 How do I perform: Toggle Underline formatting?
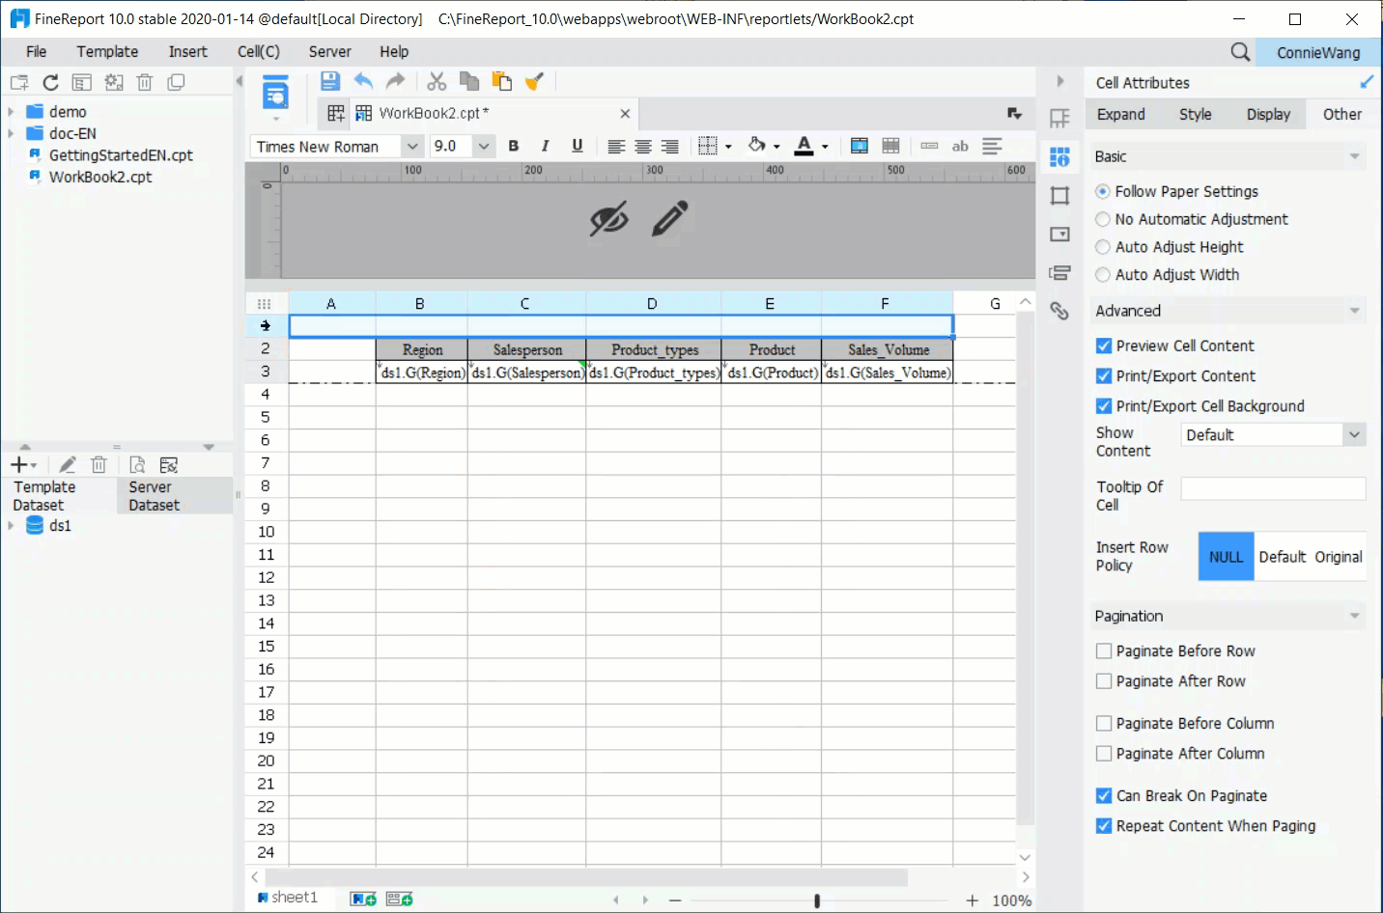point(577,146)
